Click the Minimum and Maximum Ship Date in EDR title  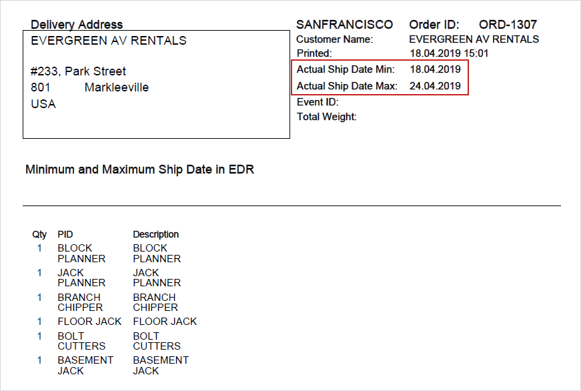pos(139,169)
